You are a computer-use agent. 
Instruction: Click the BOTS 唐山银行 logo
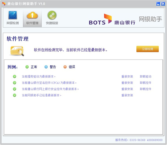112,19
